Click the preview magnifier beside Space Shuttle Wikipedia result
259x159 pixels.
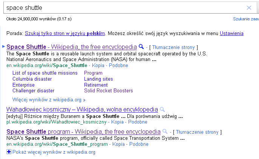(x=141, y=47)
